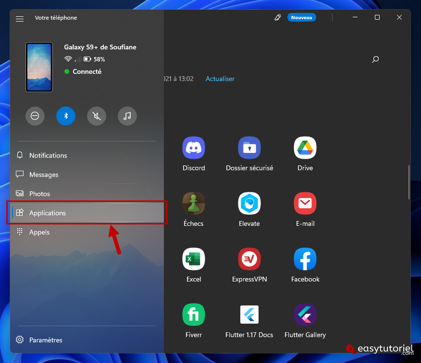Click the Galaxy S9+ de Soufiane name
Screen dimensions: 421x363
[x=100, y=47]
